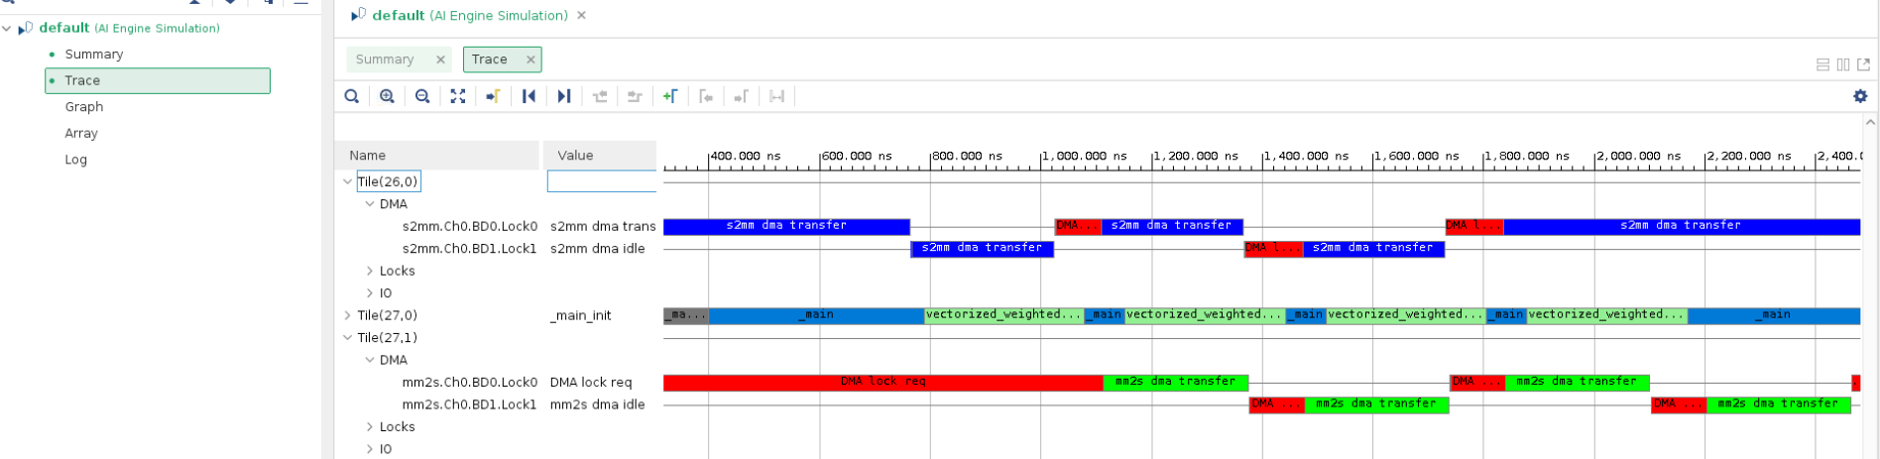Split the view horizontally
This screenshot has height=459, width=1880.
point(1822,64)
